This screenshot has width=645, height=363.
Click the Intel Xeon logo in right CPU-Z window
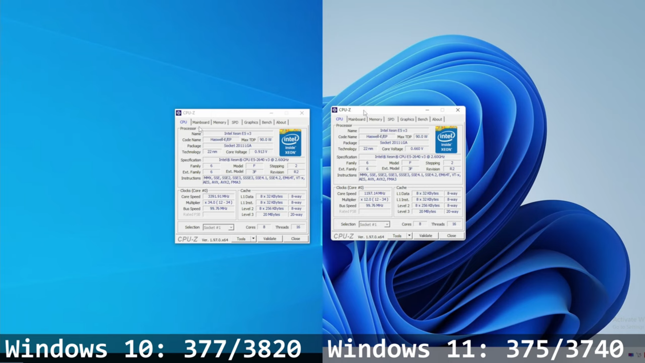pyautogui.click(x=446, y=139)
